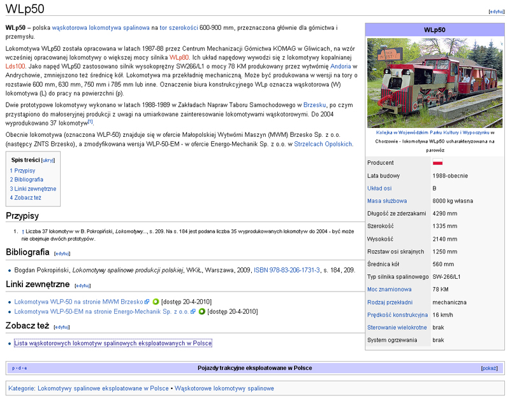Image resolution: width=510 pixels, height=403 pixels.
Task: Open the red WLp80 link
Action: click(179, 57)
